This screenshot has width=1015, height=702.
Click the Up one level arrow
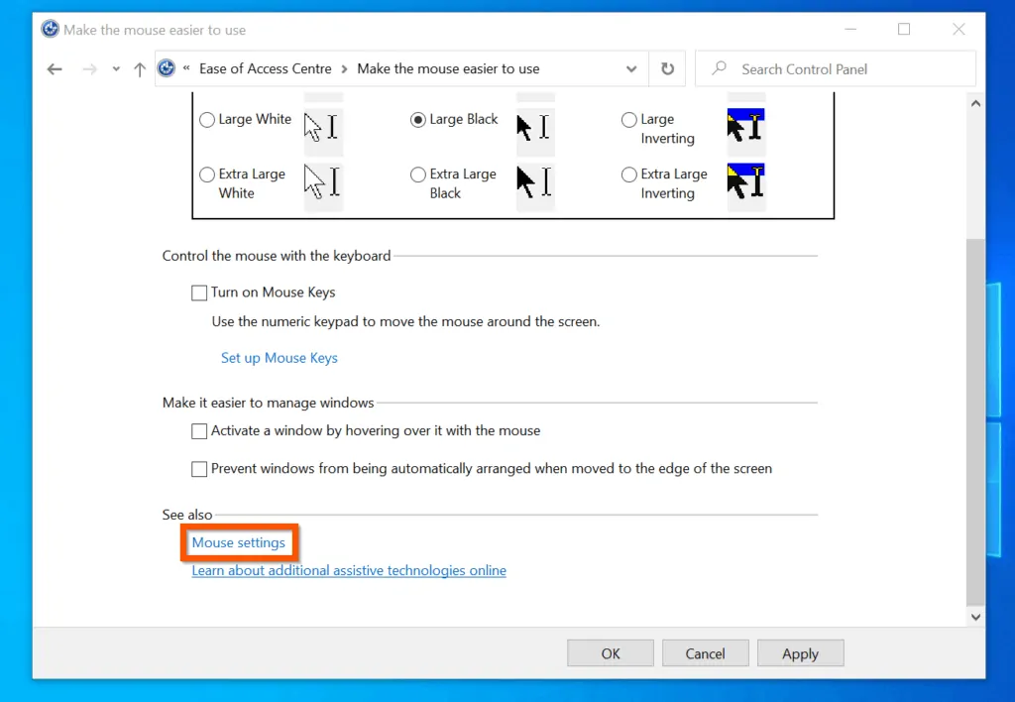coord(140,69)
